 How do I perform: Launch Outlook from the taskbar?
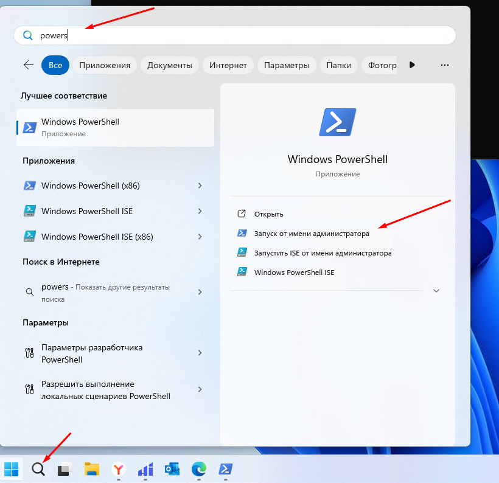point(172,470)
